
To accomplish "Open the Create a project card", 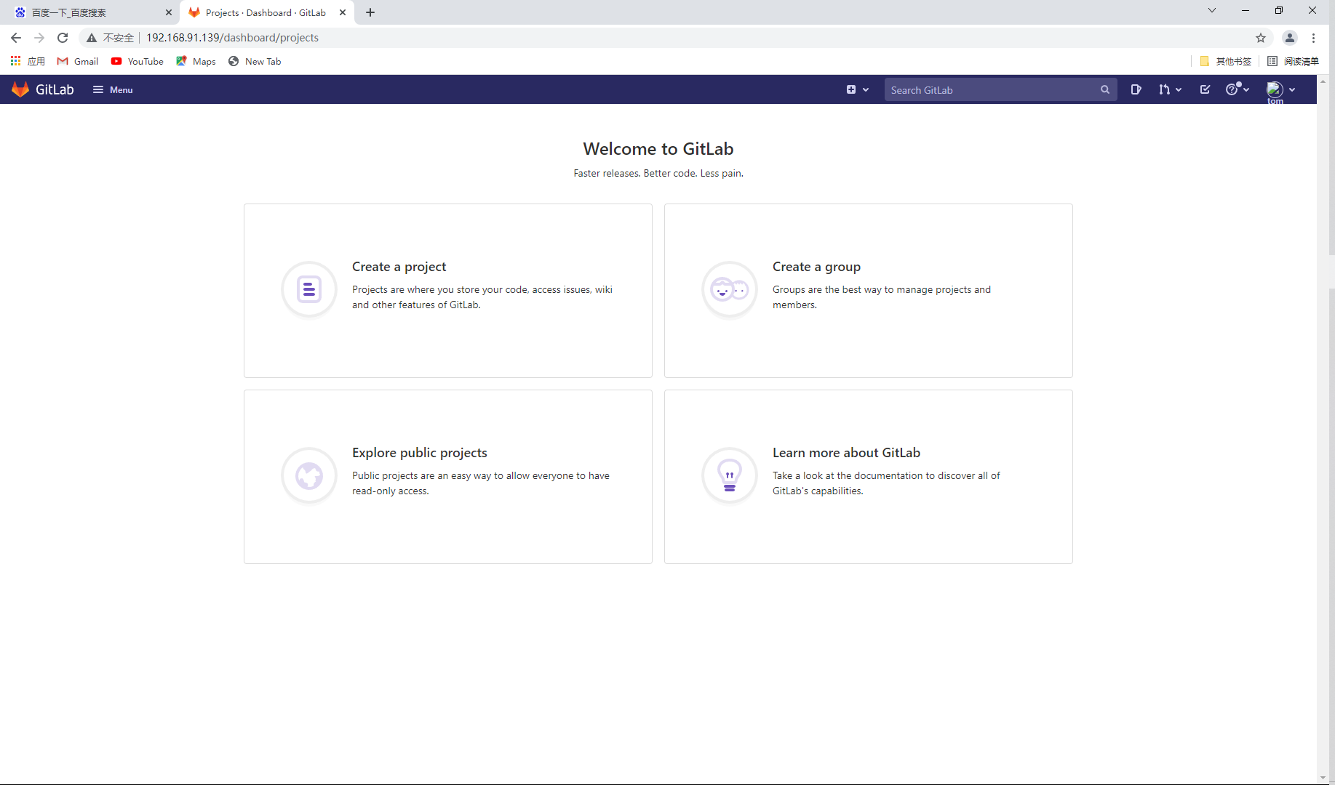I will pos(448,291).
